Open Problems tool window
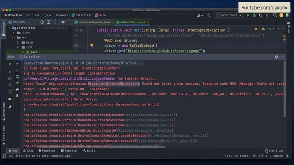294x165 pixels. point(47,151)
